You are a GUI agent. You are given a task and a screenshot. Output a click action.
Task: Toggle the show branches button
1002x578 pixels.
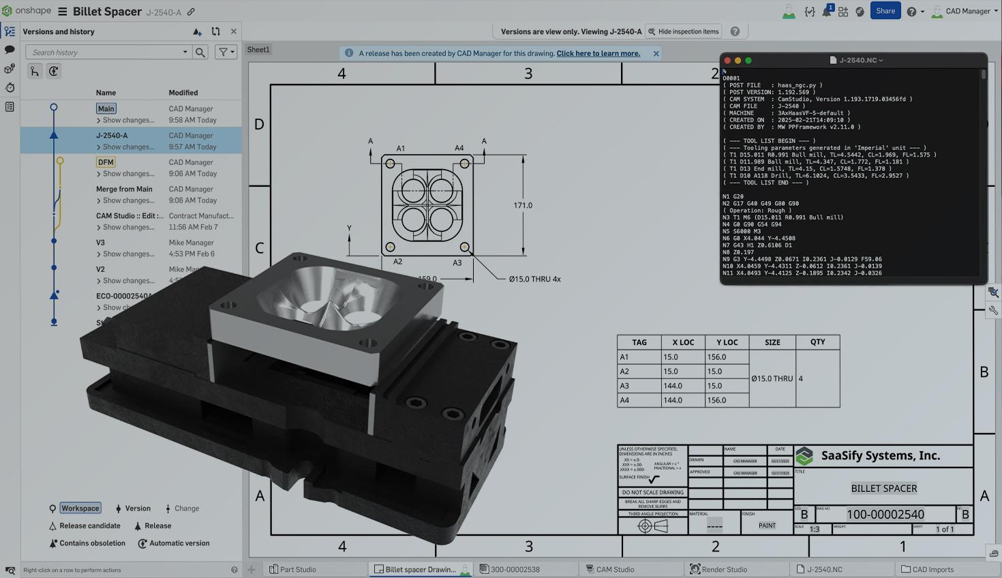tap(35, 72)
